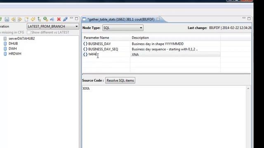
Task: Maximize the editor panel
Action: (x=249, y=18)
